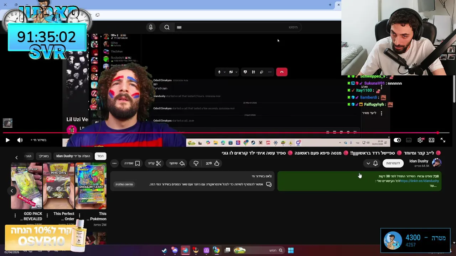
Task: Open the live chat panel button
Action: click(124, 184)
